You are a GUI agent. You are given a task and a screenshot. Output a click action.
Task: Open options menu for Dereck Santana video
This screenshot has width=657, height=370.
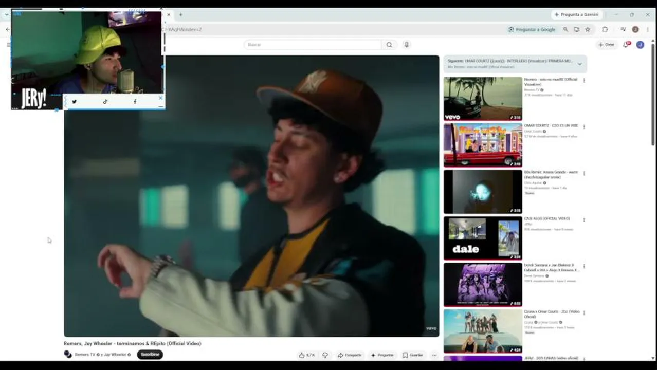click(584, 266)
